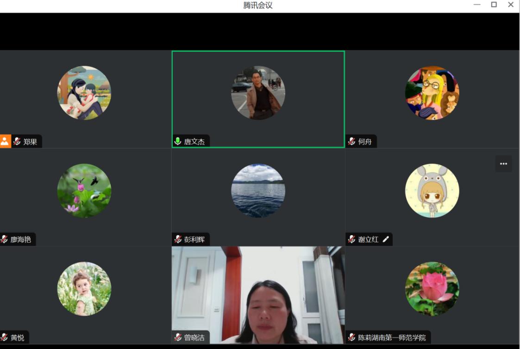Open the three-dot more options on 谢立红's tile
Viewport: 520px width, 349px height.
pyautogui.click(x=503, y=164)
